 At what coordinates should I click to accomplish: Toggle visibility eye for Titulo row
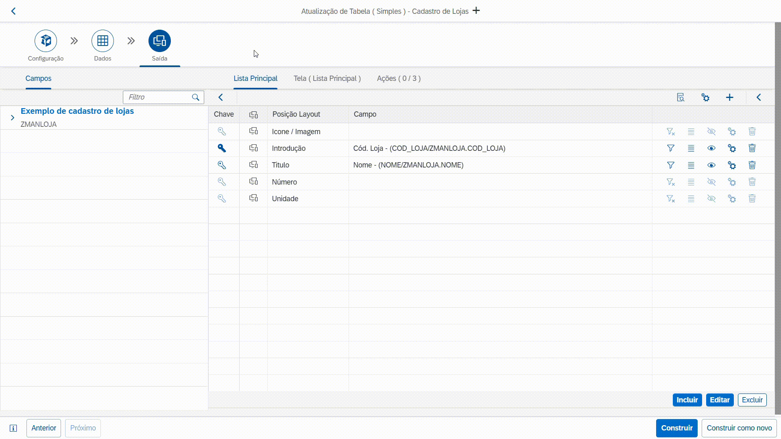click(711, 165)
